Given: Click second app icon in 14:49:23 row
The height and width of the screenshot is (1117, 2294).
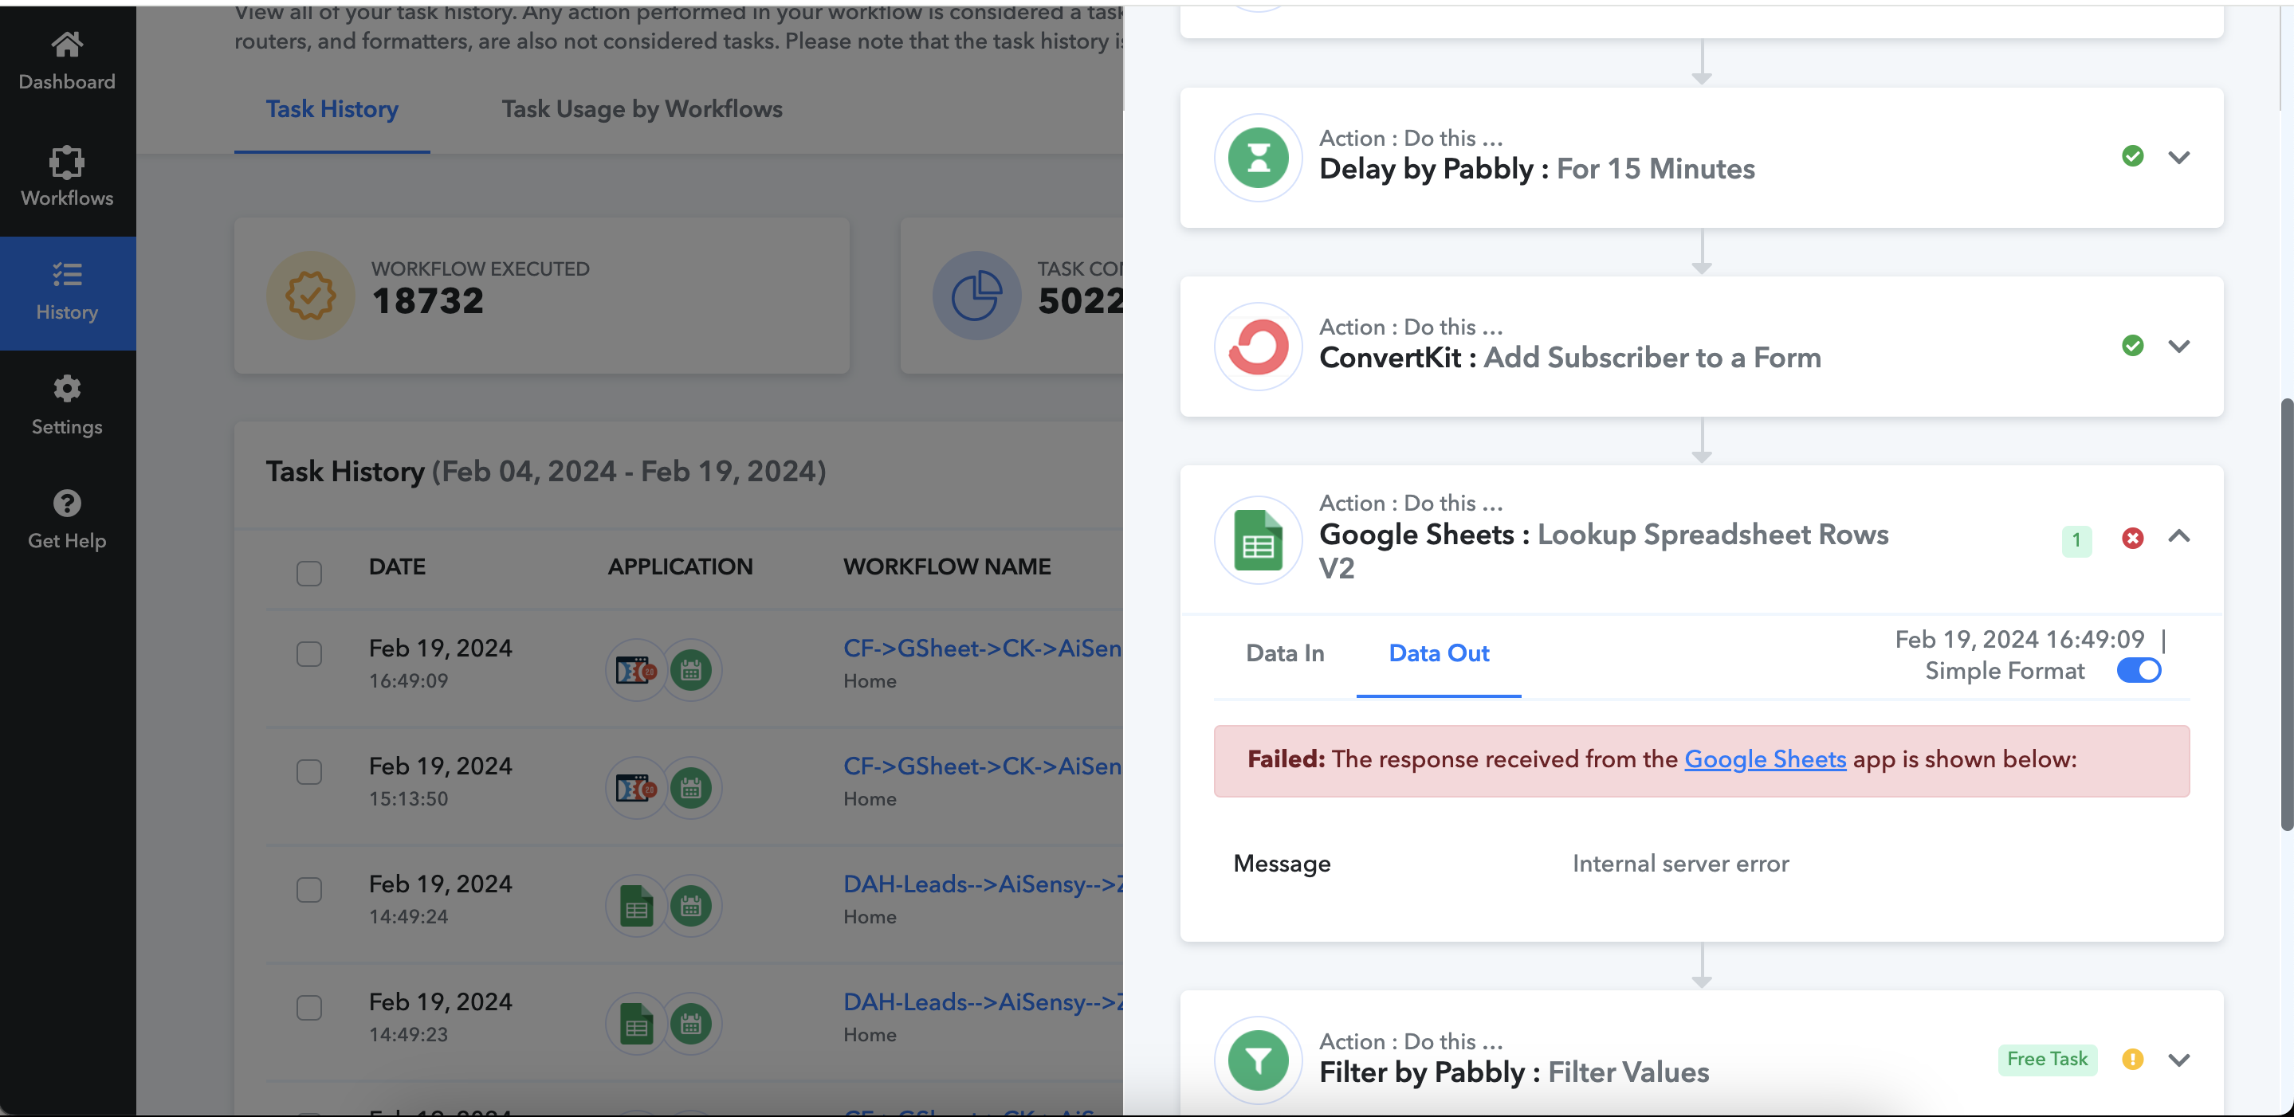Looking at the screenshot, I should pos(691,1023).
